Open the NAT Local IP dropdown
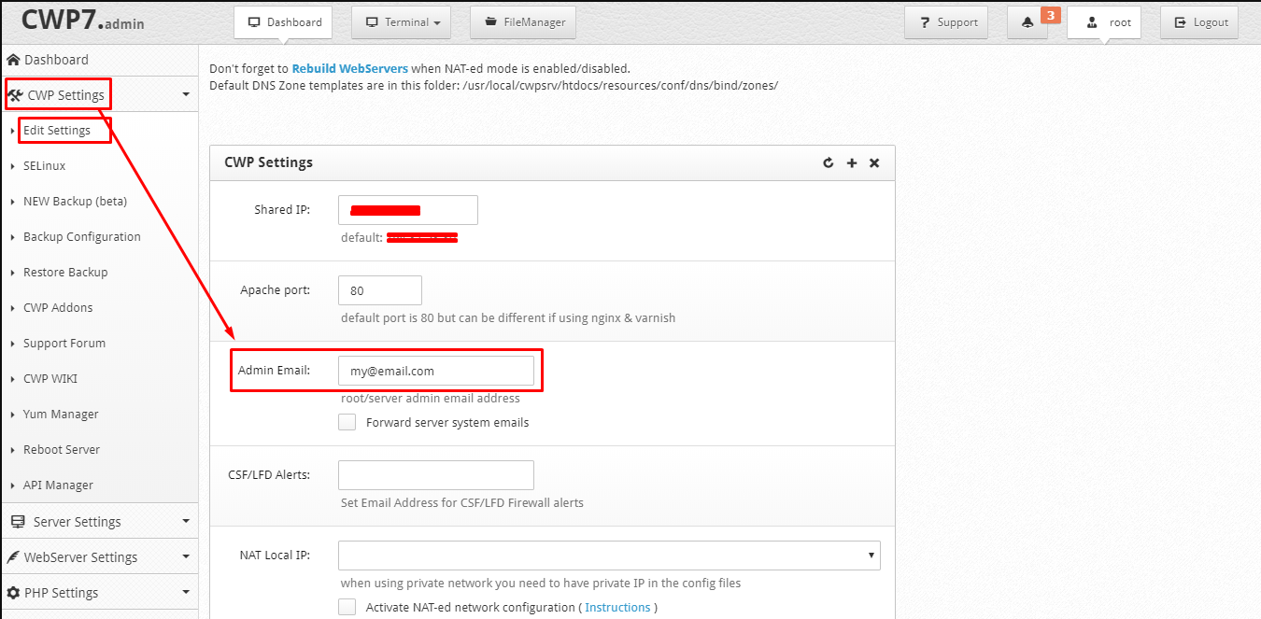The height and width of the screenshot is (619, 1261). (609, 555)
